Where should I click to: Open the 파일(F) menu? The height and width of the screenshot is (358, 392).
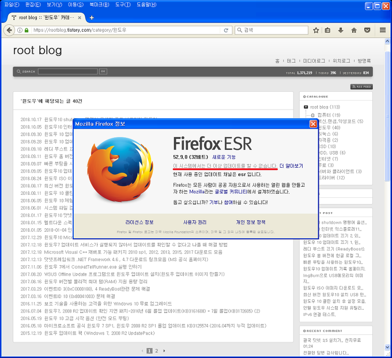click(12, 5)
